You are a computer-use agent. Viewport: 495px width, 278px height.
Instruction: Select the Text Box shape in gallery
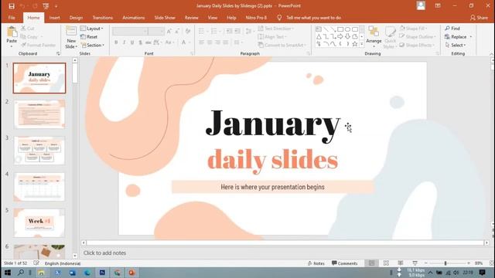coord(319,29)
